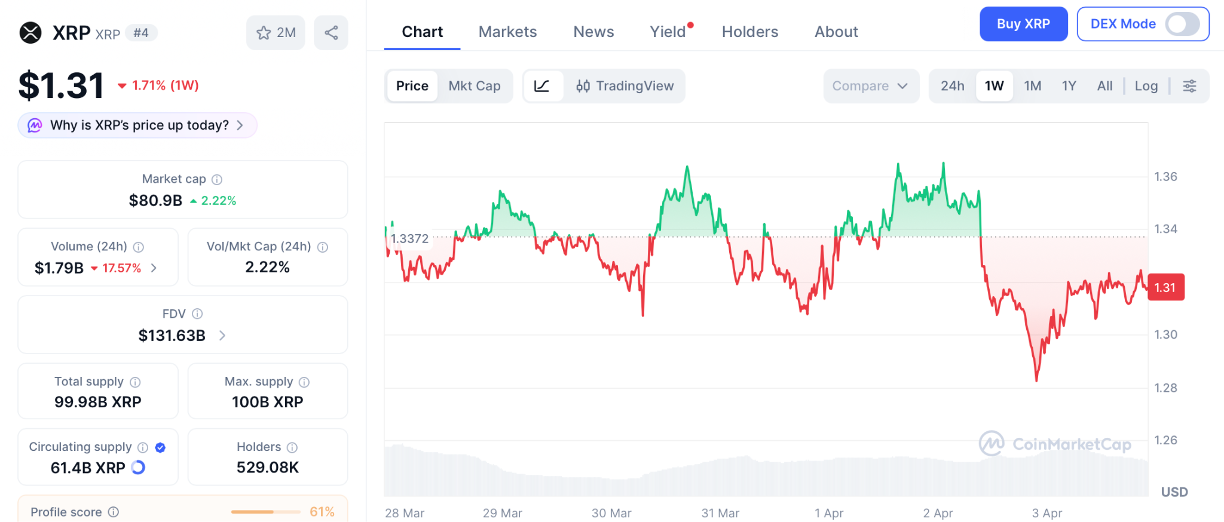The image size is (1224, 522).
Task: Click the XRP logo icon
Action: (x=30, y=33)
